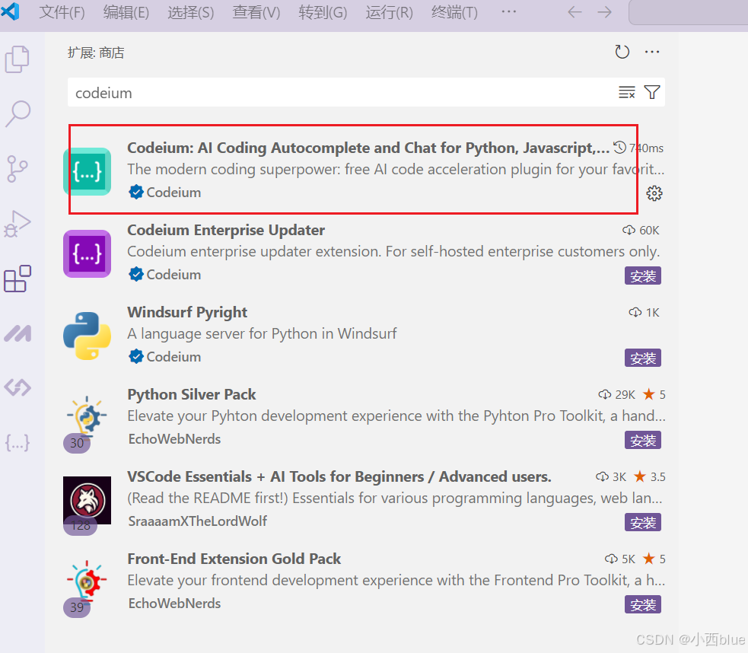Open the 转到(G) menu

(323, 12)
